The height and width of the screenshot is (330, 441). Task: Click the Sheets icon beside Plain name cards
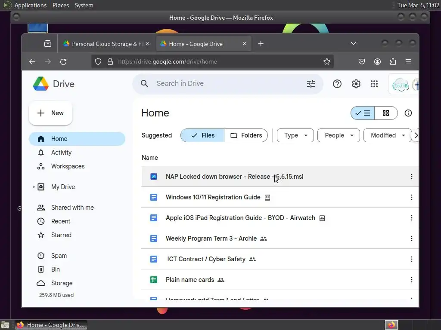[154, 280]
